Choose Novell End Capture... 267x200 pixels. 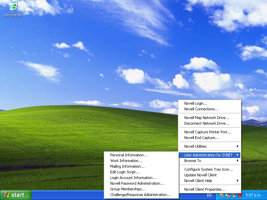[x=210, y=138]
